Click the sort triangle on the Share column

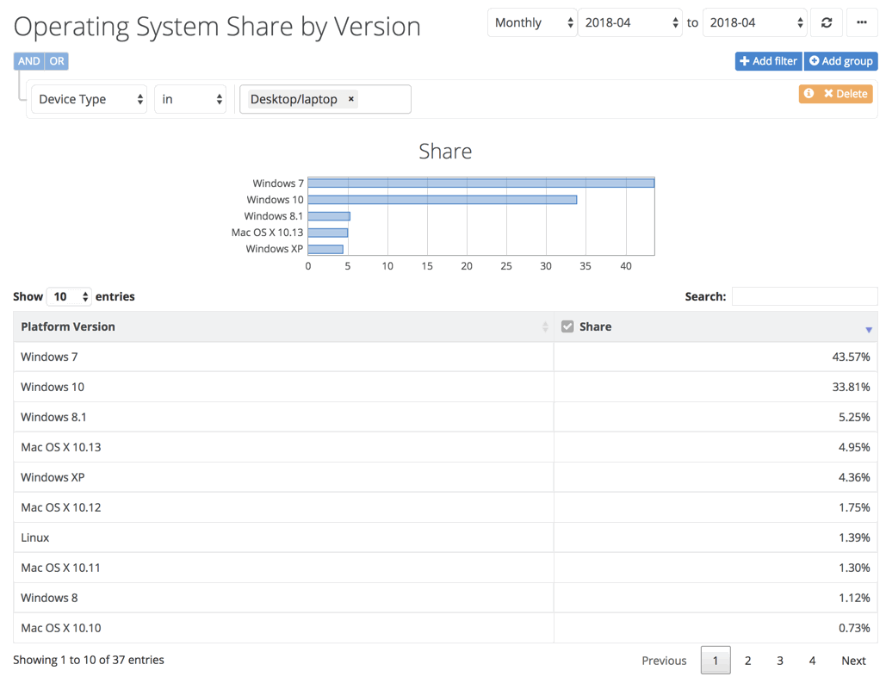tap(868, 328)
